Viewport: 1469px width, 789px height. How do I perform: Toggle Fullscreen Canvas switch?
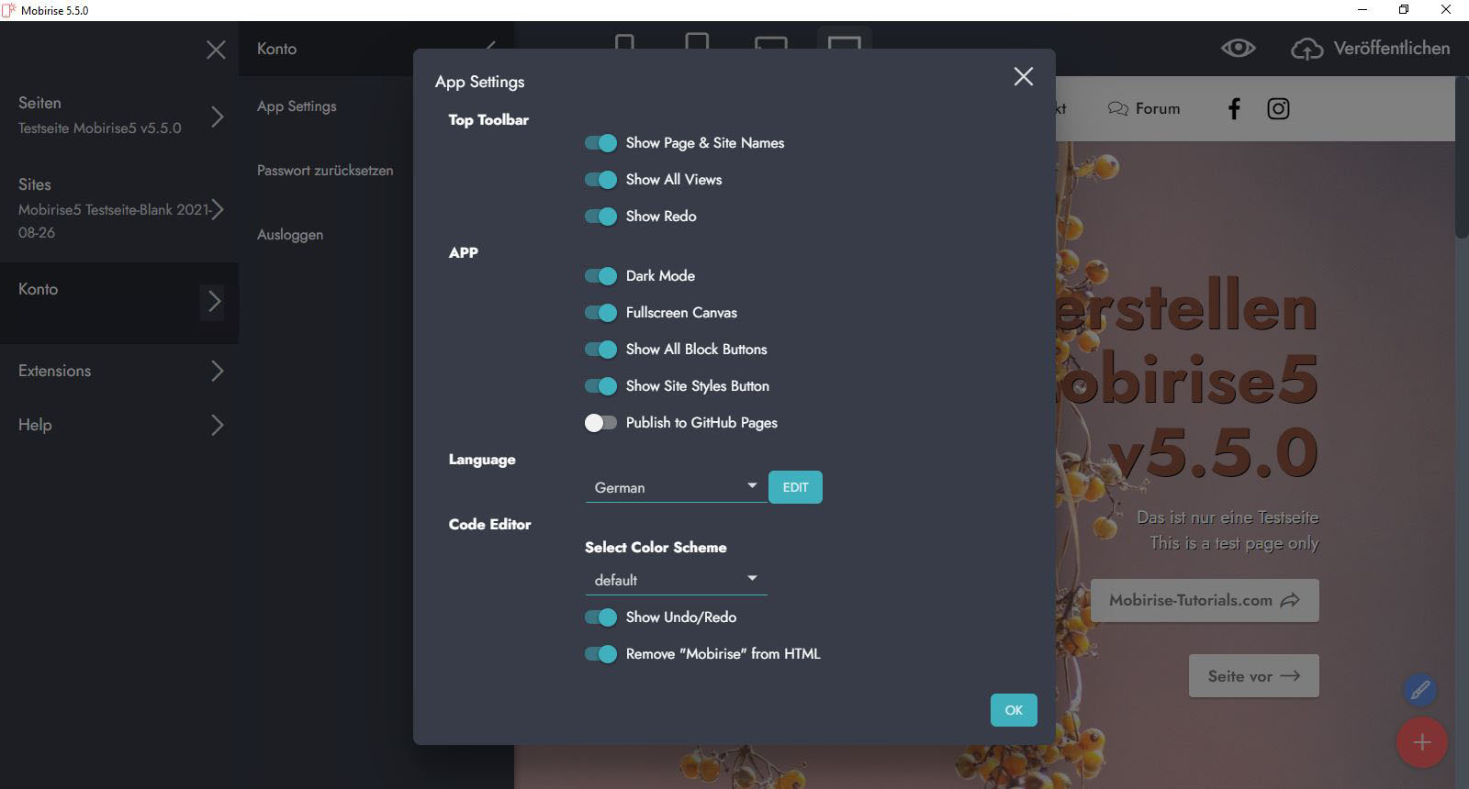point(601,313)
